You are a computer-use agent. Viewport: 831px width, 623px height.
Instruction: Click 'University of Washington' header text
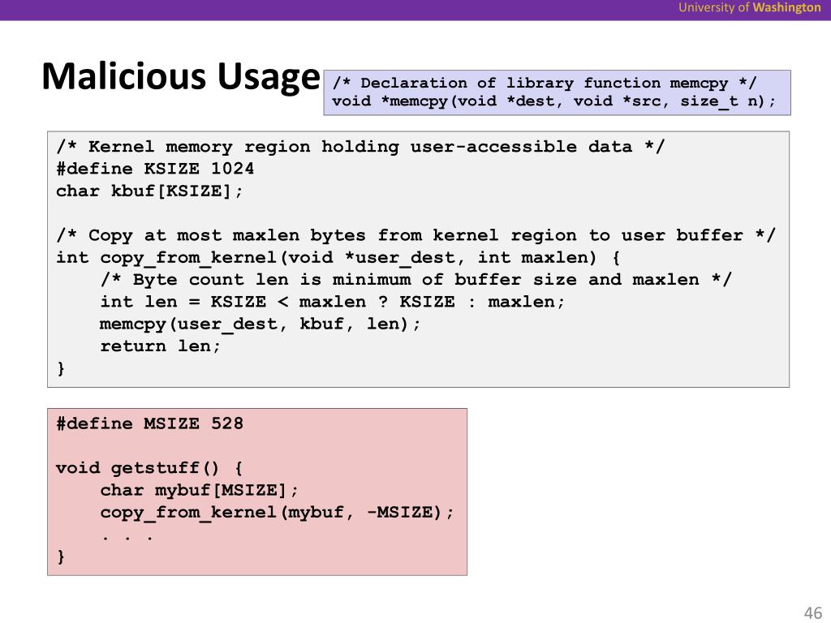(749, 7)
